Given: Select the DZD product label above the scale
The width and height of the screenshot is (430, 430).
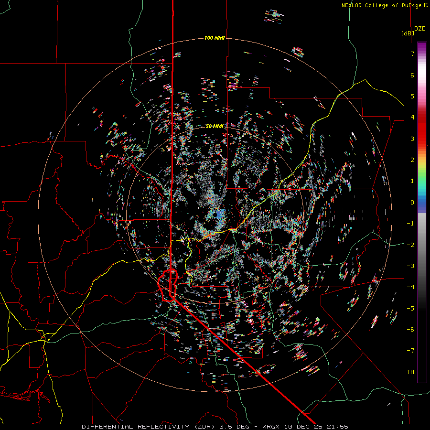Looking at the screenshot, I should [x=420, y=29].
